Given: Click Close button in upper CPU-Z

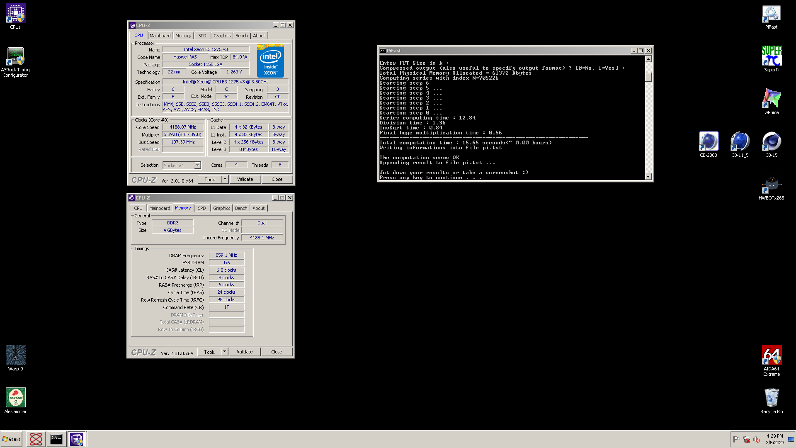Looking at the screenshot, I should [x=277, y=179].
